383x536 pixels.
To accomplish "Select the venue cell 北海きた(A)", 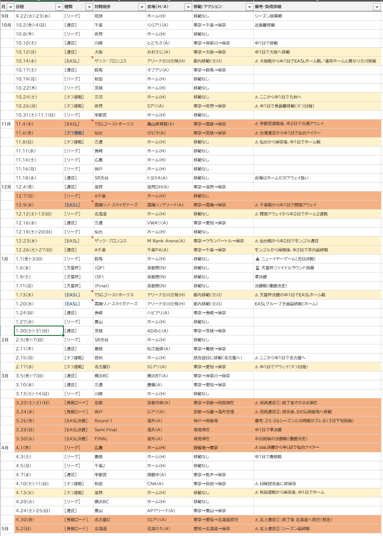I will click(x=169, y=528).
